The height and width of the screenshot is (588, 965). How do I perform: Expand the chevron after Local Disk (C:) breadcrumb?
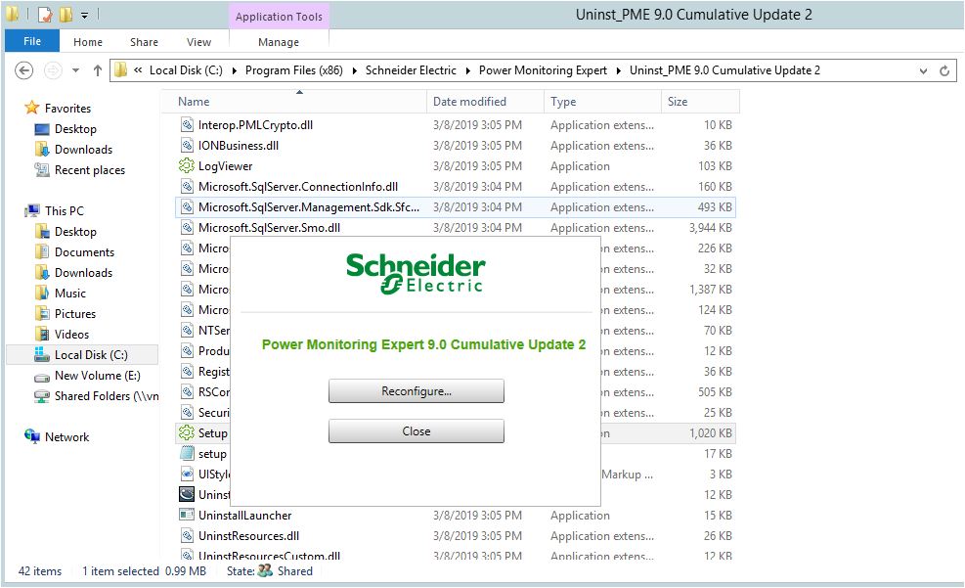tap(234, 70)
